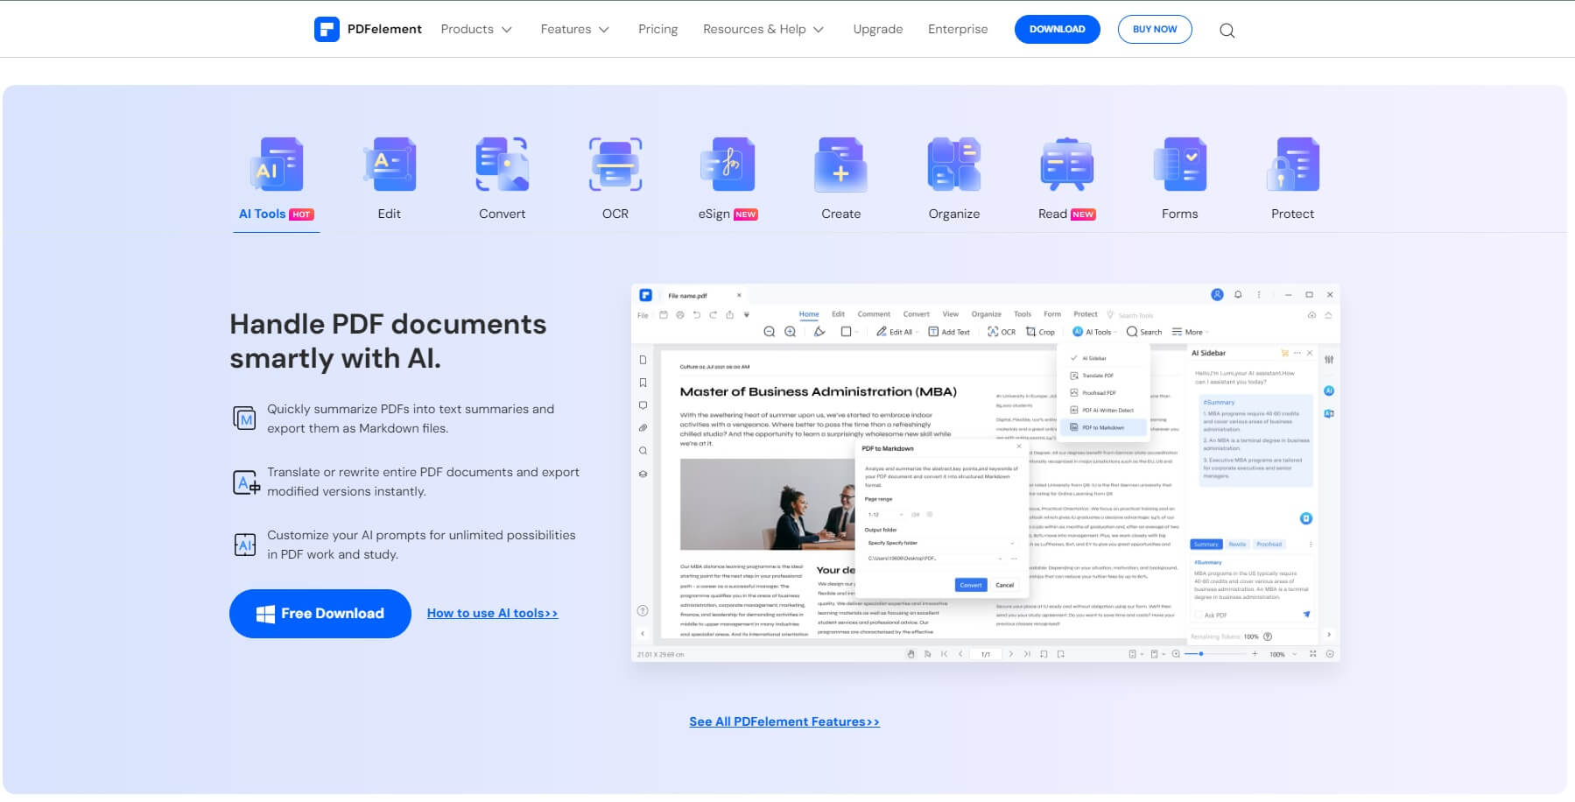
Task: Select the Rewrite tab in the AI Sidebar
Action: coord(1237,545)
